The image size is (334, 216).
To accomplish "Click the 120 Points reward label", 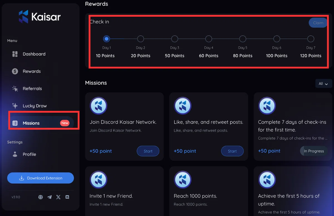I will click(x=311, y=56).
